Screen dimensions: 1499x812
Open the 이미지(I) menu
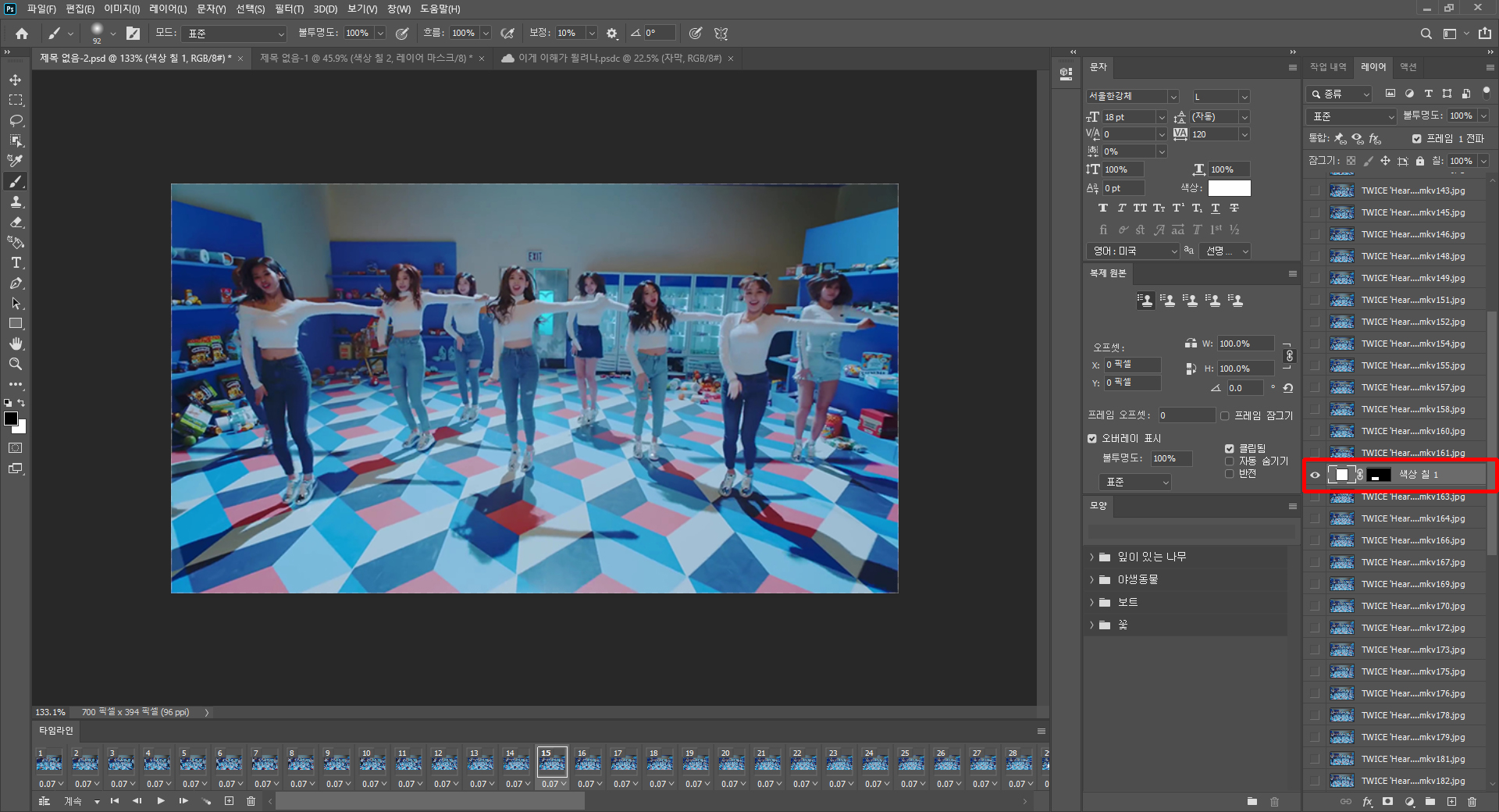[122, 9]
